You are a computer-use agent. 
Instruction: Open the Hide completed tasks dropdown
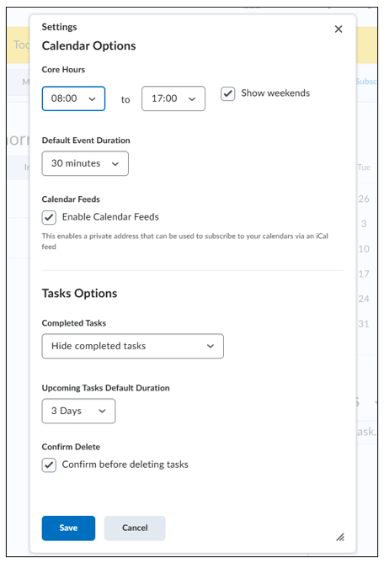point(132,346)
